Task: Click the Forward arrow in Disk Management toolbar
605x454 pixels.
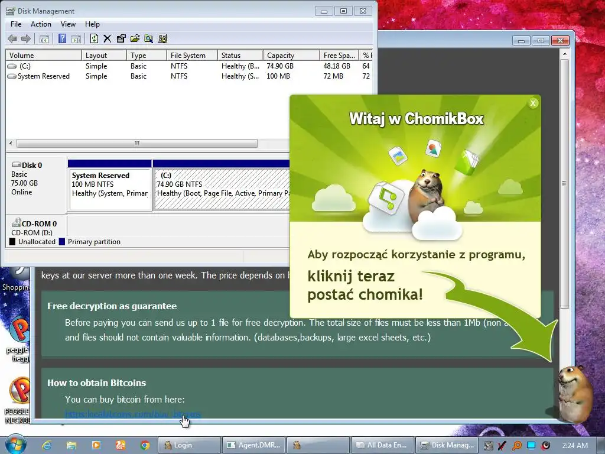Action: 26,38
